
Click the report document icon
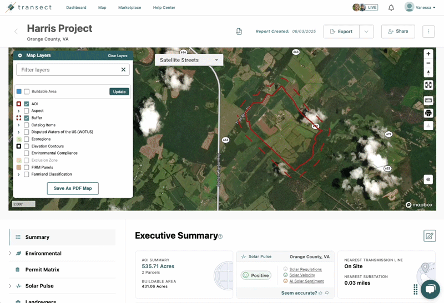pyautogui.click(x=239, y=32)
